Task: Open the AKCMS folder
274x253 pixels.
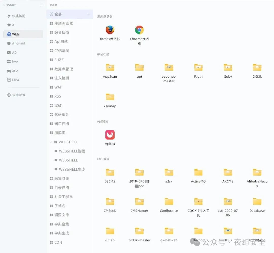Action: [228, 172]
